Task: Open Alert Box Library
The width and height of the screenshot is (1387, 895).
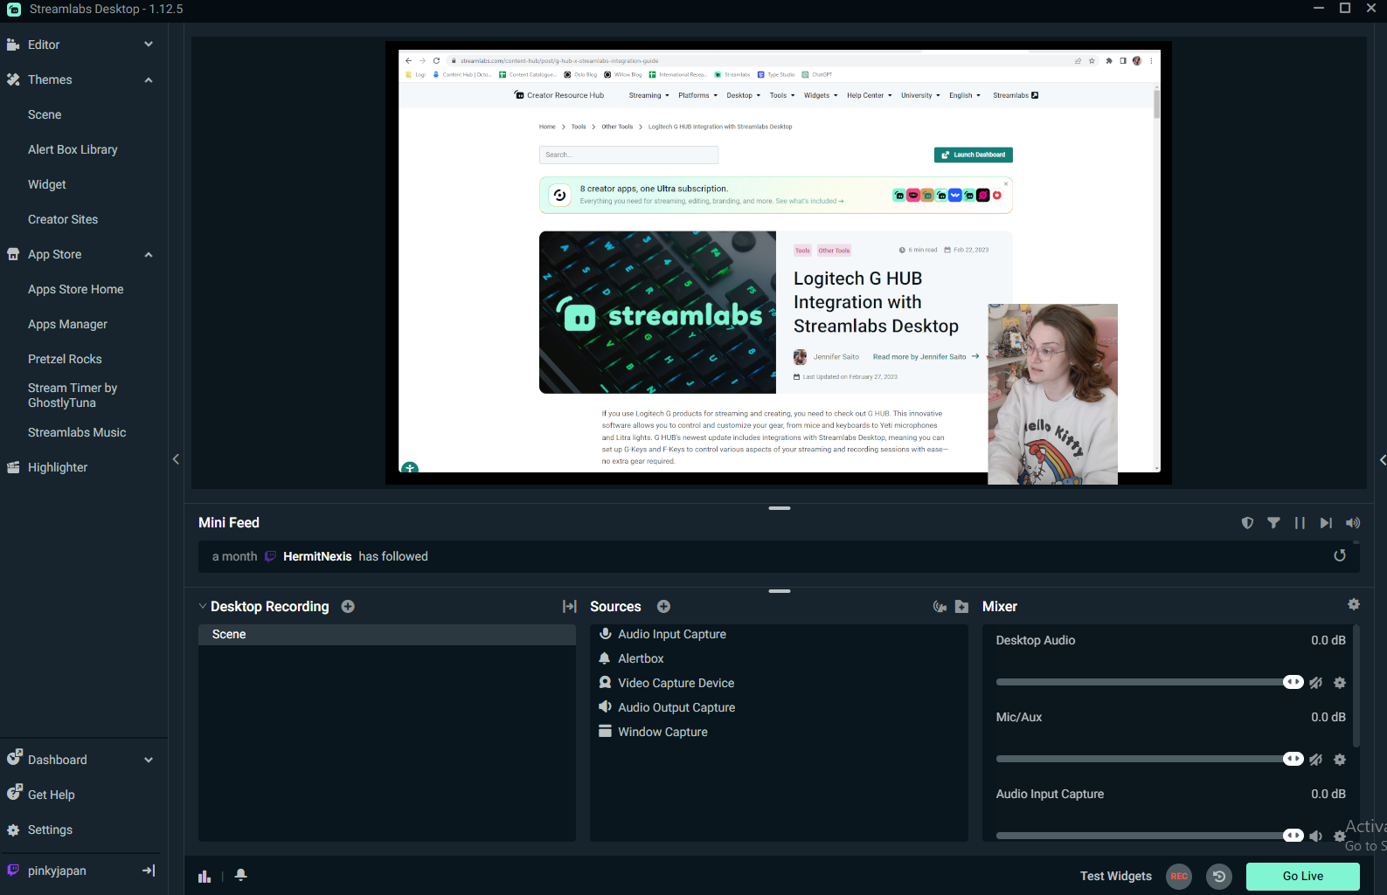Action: [73, 149]
